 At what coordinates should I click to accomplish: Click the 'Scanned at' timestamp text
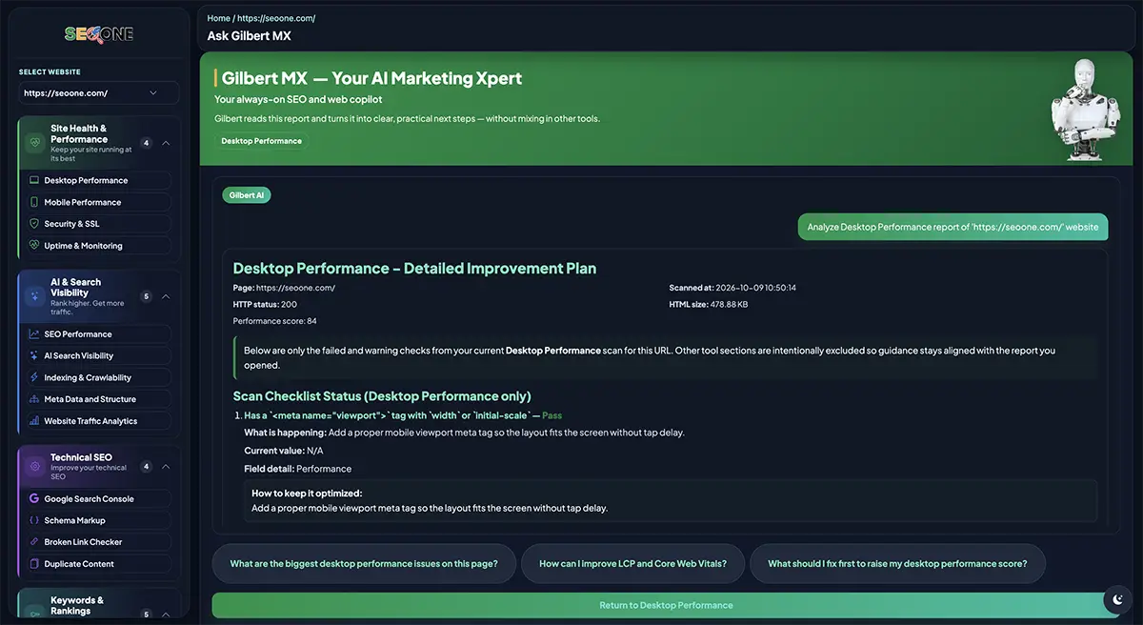pyautogui.click(x=732, y=288)
